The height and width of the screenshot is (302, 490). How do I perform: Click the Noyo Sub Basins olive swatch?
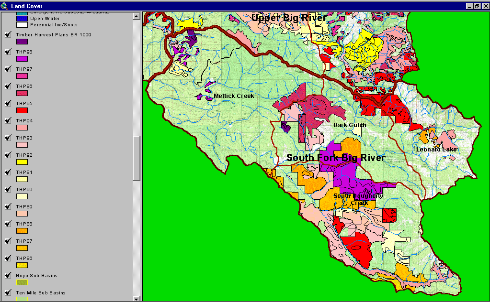pyautogui.click(x=22, y=282)
